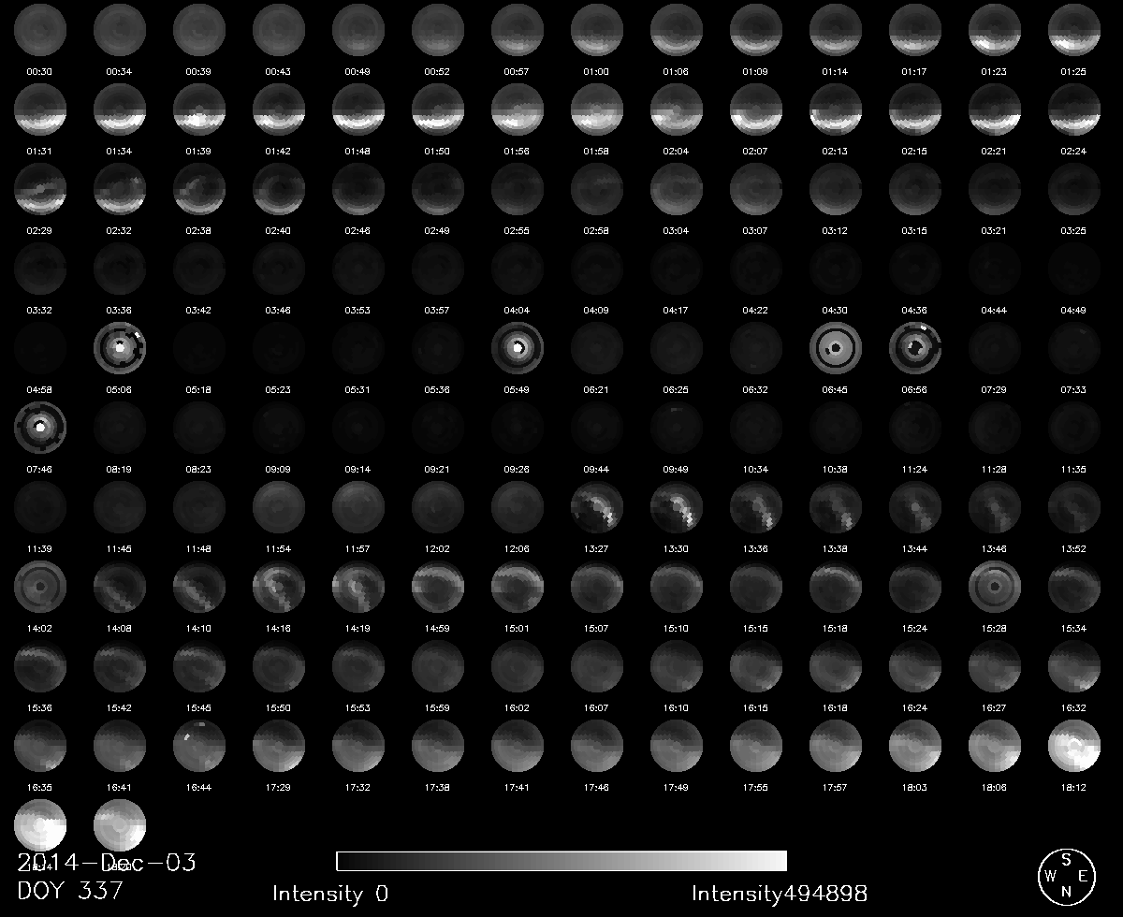Screen dimensions: 1123x917
Task: Click the grayscale intensity color bar
Action: pos(561,861)
